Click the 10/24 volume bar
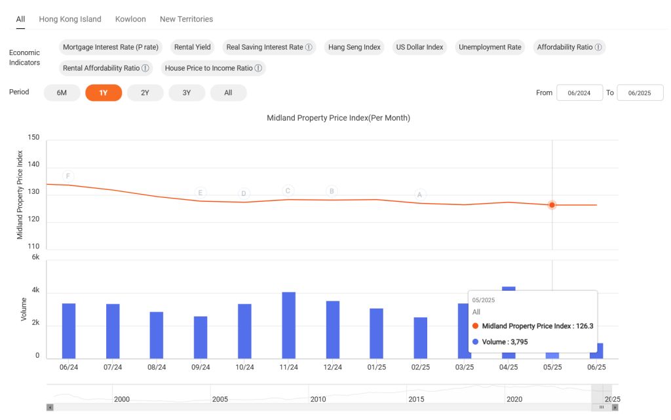The width and height of the screenshot is (671, 420). (244, 332)
